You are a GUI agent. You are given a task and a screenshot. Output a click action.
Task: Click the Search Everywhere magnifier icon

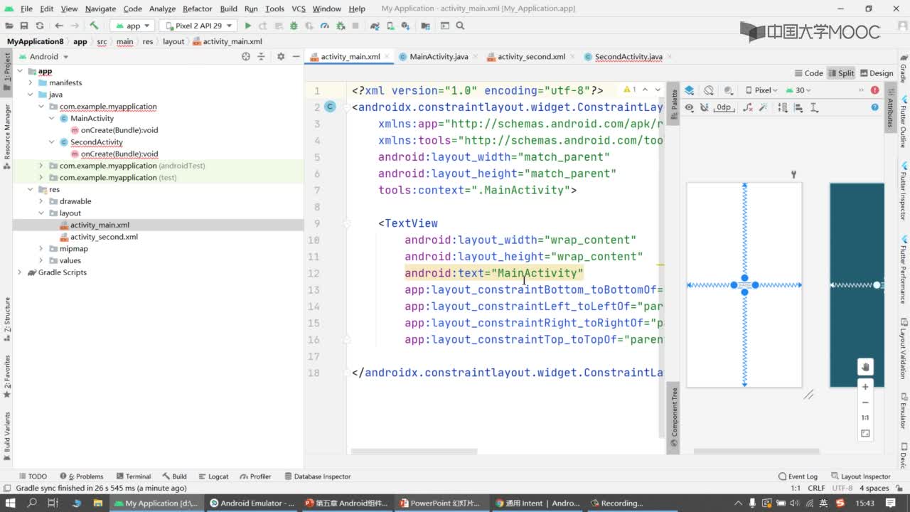click(460, 26)
